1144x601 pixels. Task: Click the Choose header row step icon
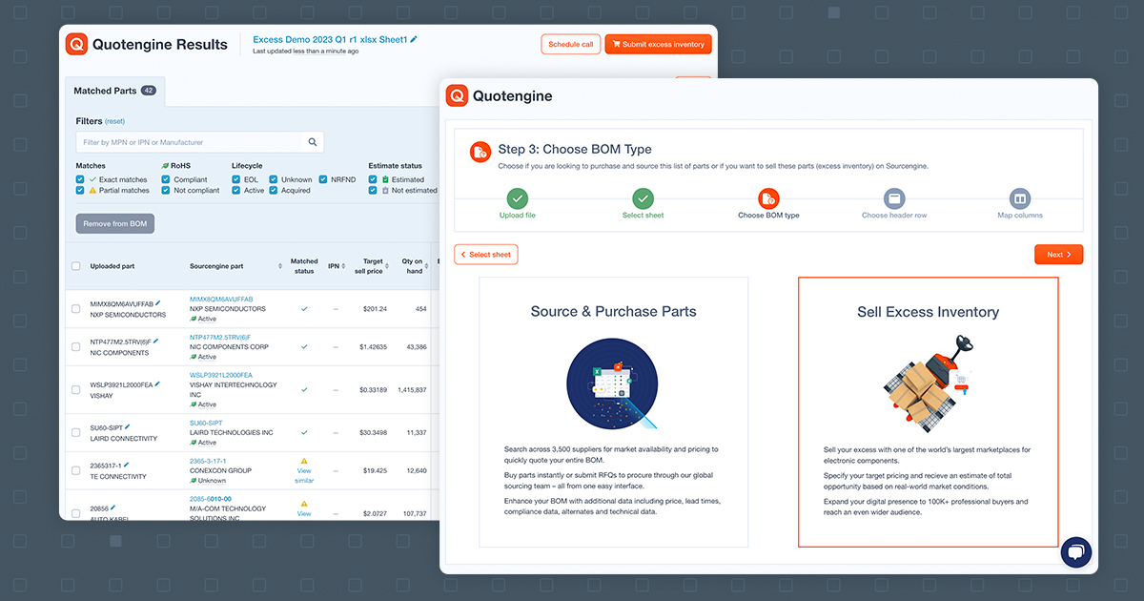point(894,198)
